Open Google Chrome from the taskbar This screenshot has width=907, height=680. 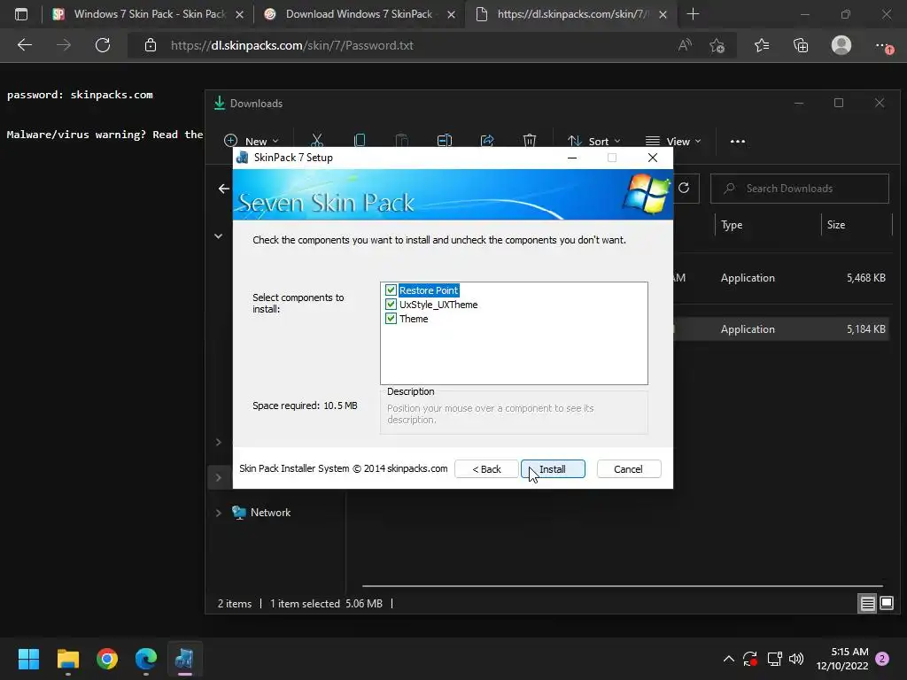(x=107, y=659)
